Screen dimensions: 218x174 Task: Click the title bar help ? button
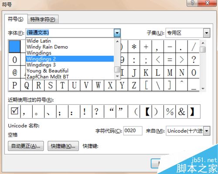(x=192, y=3)
